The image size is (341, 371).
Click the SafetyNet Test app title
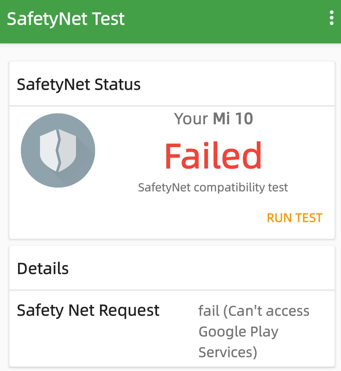click(66, 19)
